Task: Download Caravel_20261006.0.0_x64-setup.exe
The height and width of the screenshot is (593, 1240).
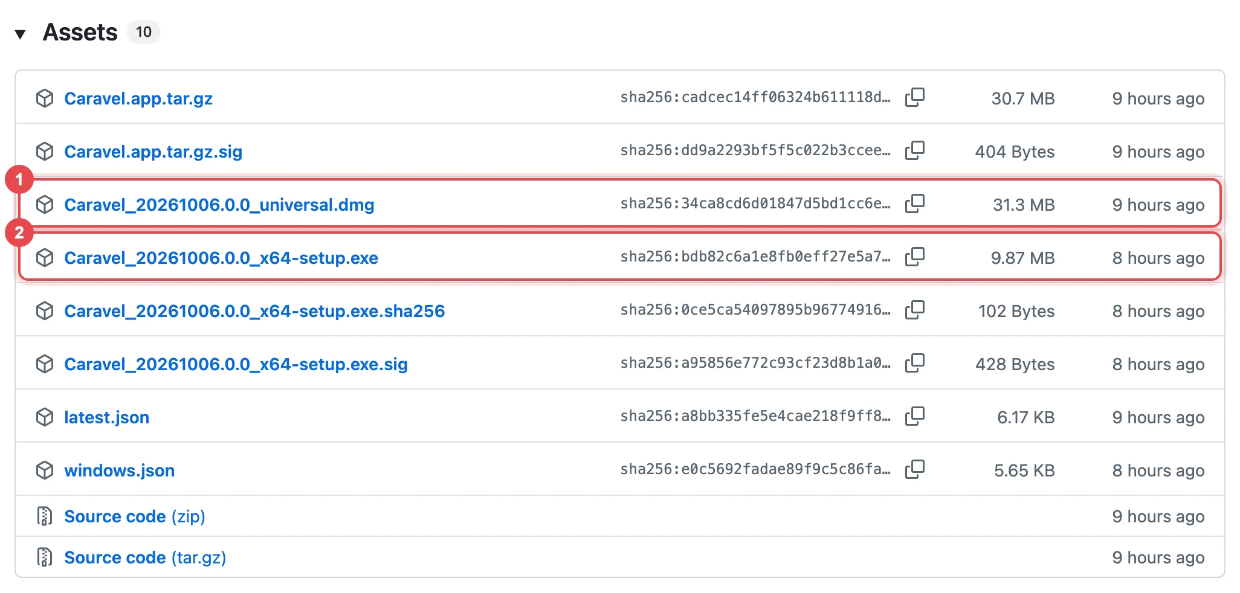Action: [x=221, y=258]
